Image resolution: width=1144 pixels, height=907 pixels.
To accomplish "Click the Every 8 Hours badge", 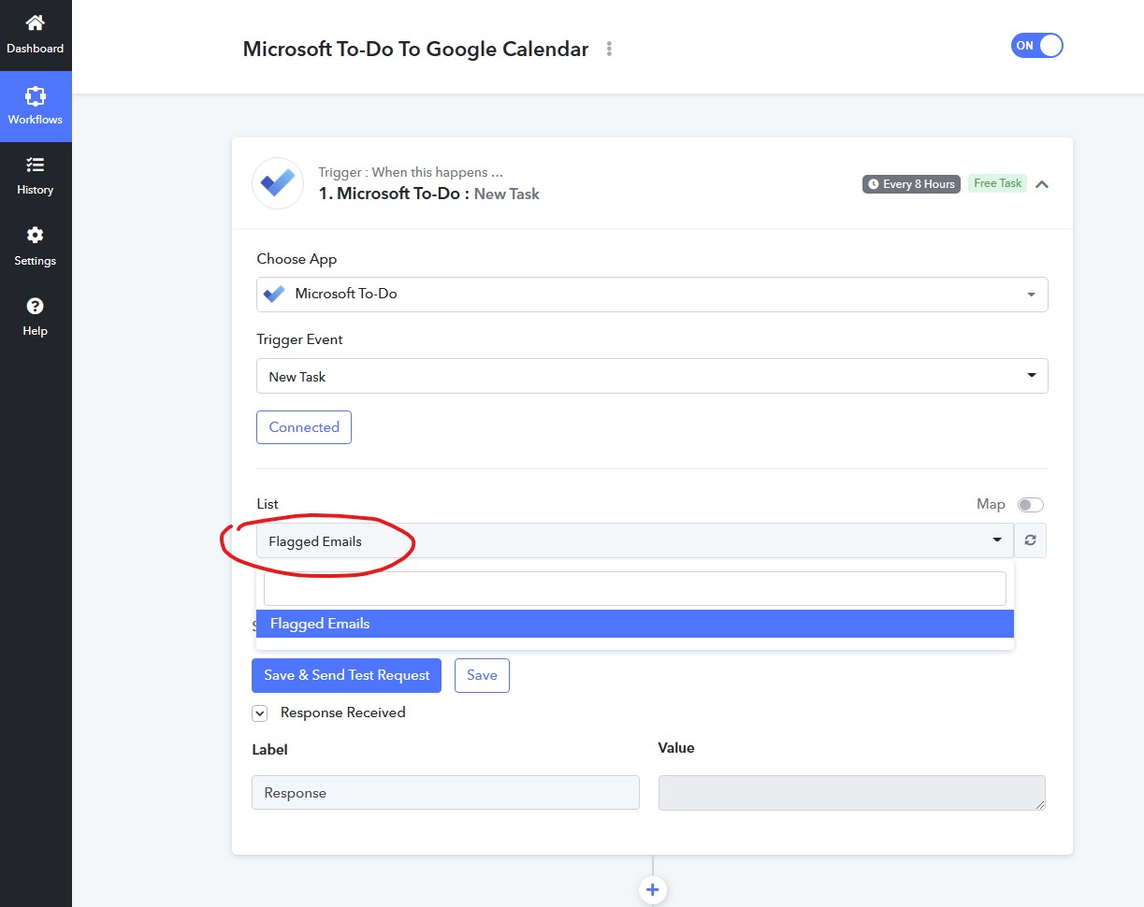I will pos(911,184).
